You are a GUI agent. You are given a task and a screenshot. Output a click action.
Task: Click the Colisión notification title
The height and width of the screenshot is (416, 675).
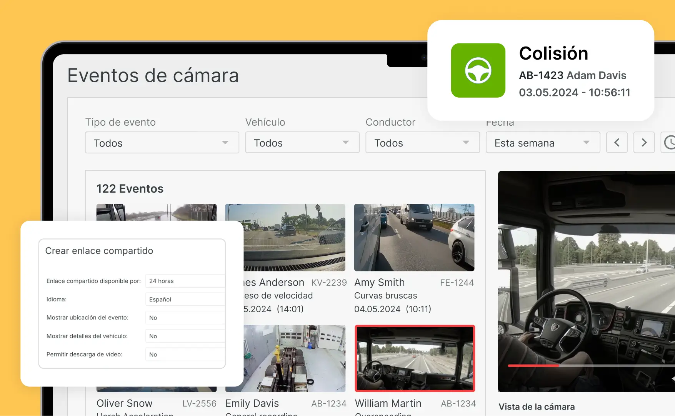[553, 53]
